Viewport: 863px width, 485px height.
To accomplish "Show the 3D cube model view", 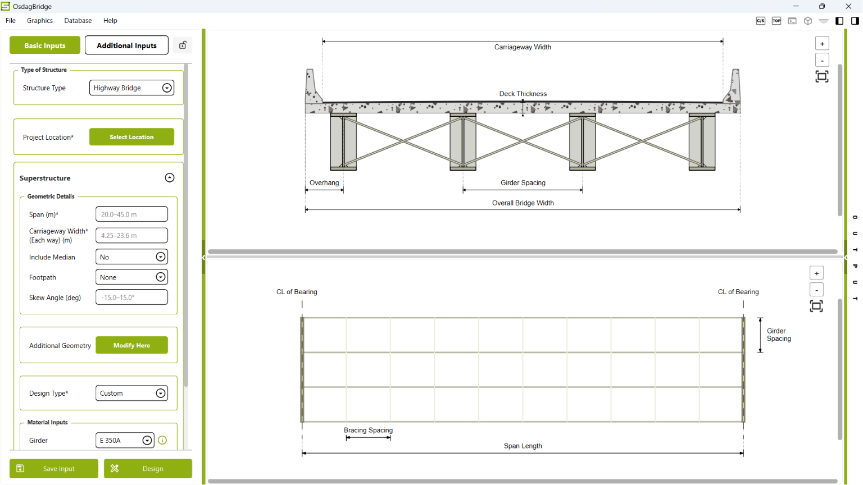I will click(x=808, y=21).
